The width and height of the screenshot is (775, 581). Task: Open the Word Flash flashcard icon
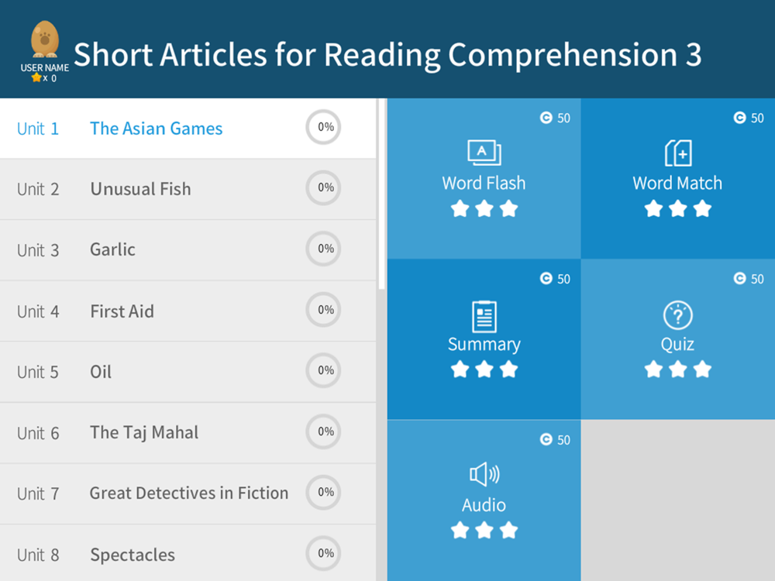[484, 153]
